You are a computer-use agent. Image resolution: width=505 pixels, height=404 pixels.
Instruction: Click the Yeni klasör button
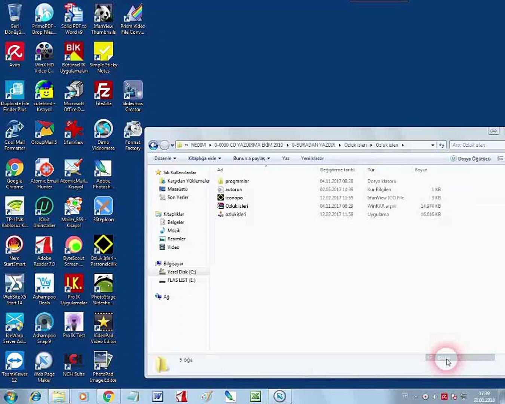pos(312,159)
